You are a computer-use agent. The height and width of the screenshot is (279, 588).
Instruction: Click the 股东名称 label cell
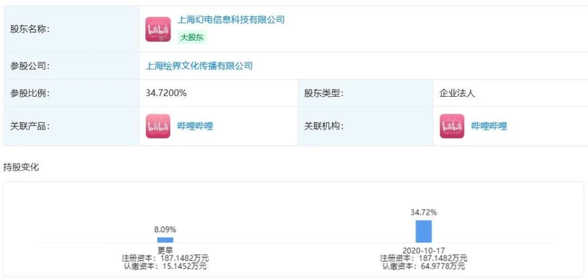coord(72,29)
